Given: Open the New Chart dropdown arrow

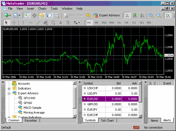Looking at the screenshot, I should coord(10,15).
